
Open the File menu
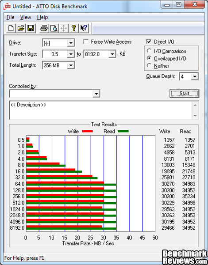[10, 17]
